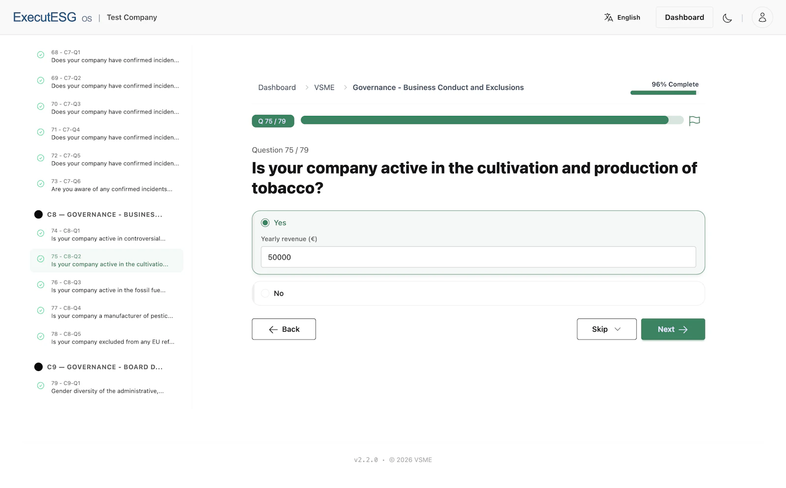Select current question 75 - C8-Q2 in sidebar
786x488 pixels.
click(x=107, y=260)
